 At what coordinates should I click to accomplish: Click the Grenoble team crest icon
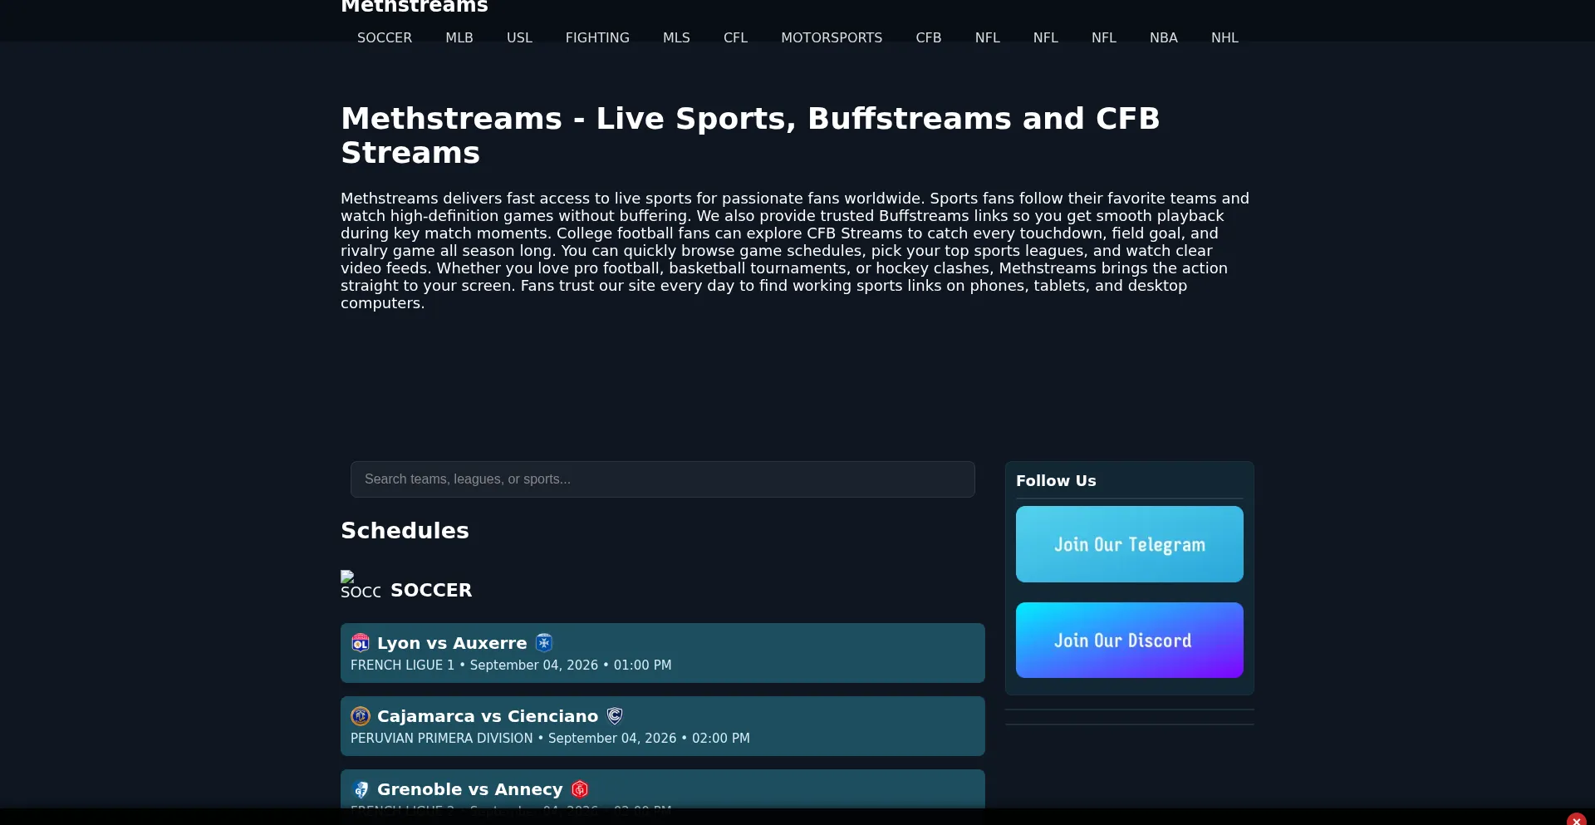tap(361, 789)
